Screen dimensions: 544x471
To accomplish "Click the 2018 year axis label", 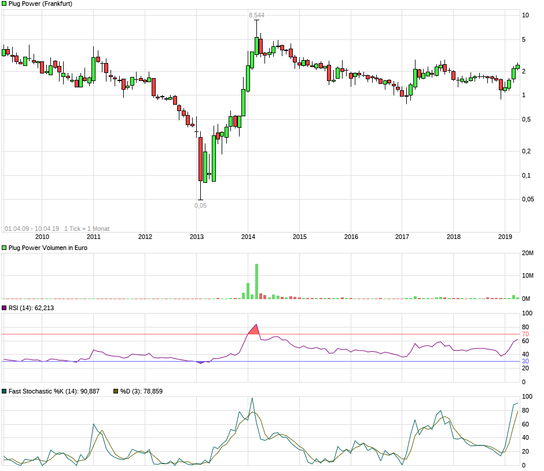I will pyautogui.click(x=454, y=237).
